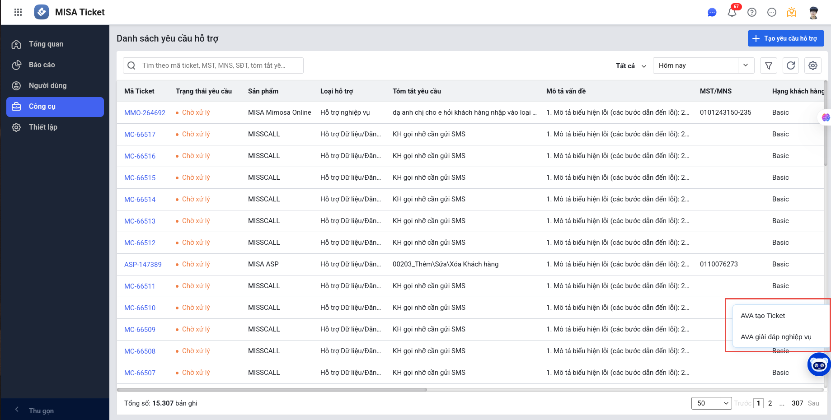Open the app launcher grid icon
Screen dimensions: 831x420
18,12
